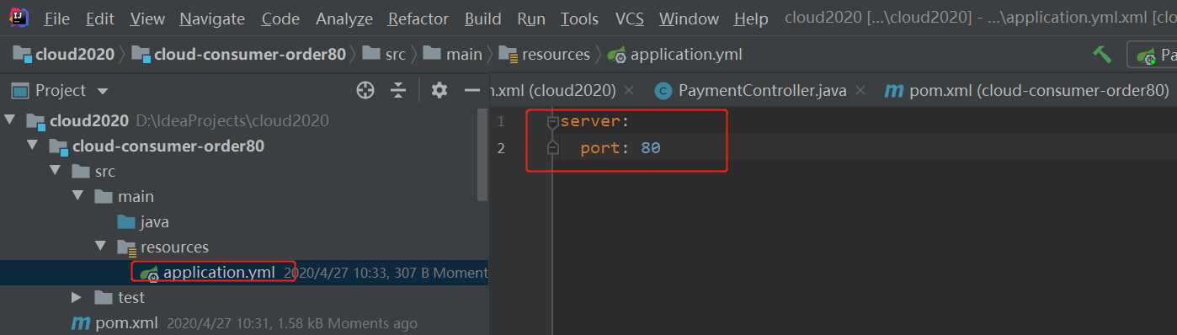Click the Maven icon of pom.xml file

81,323
